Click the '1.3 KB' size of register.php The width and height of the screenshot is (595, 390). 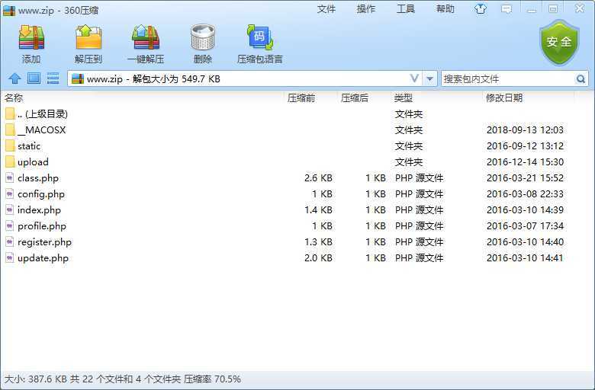click(318, 242)
